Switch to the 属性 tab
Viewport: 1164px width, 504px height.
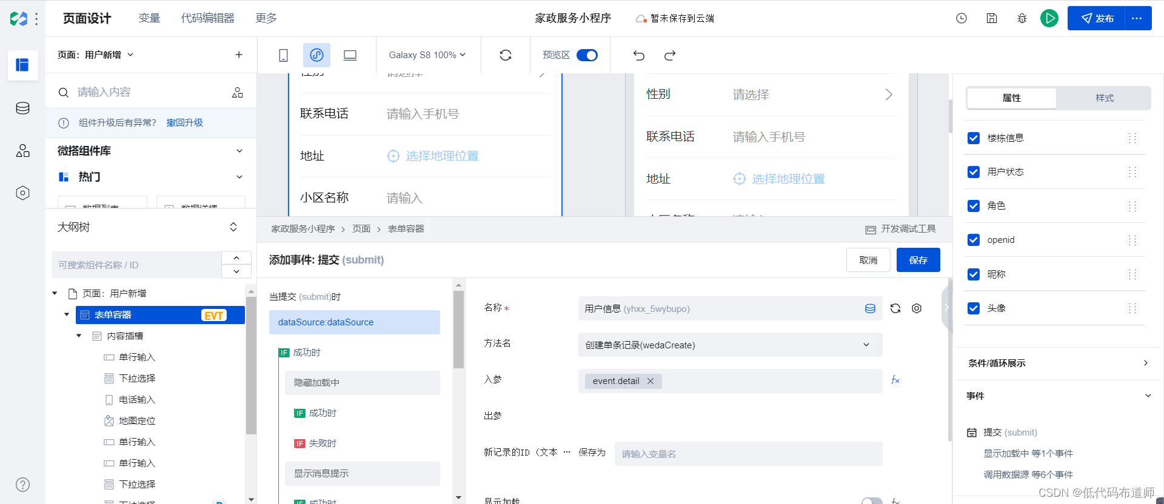tap(1011, 98)
